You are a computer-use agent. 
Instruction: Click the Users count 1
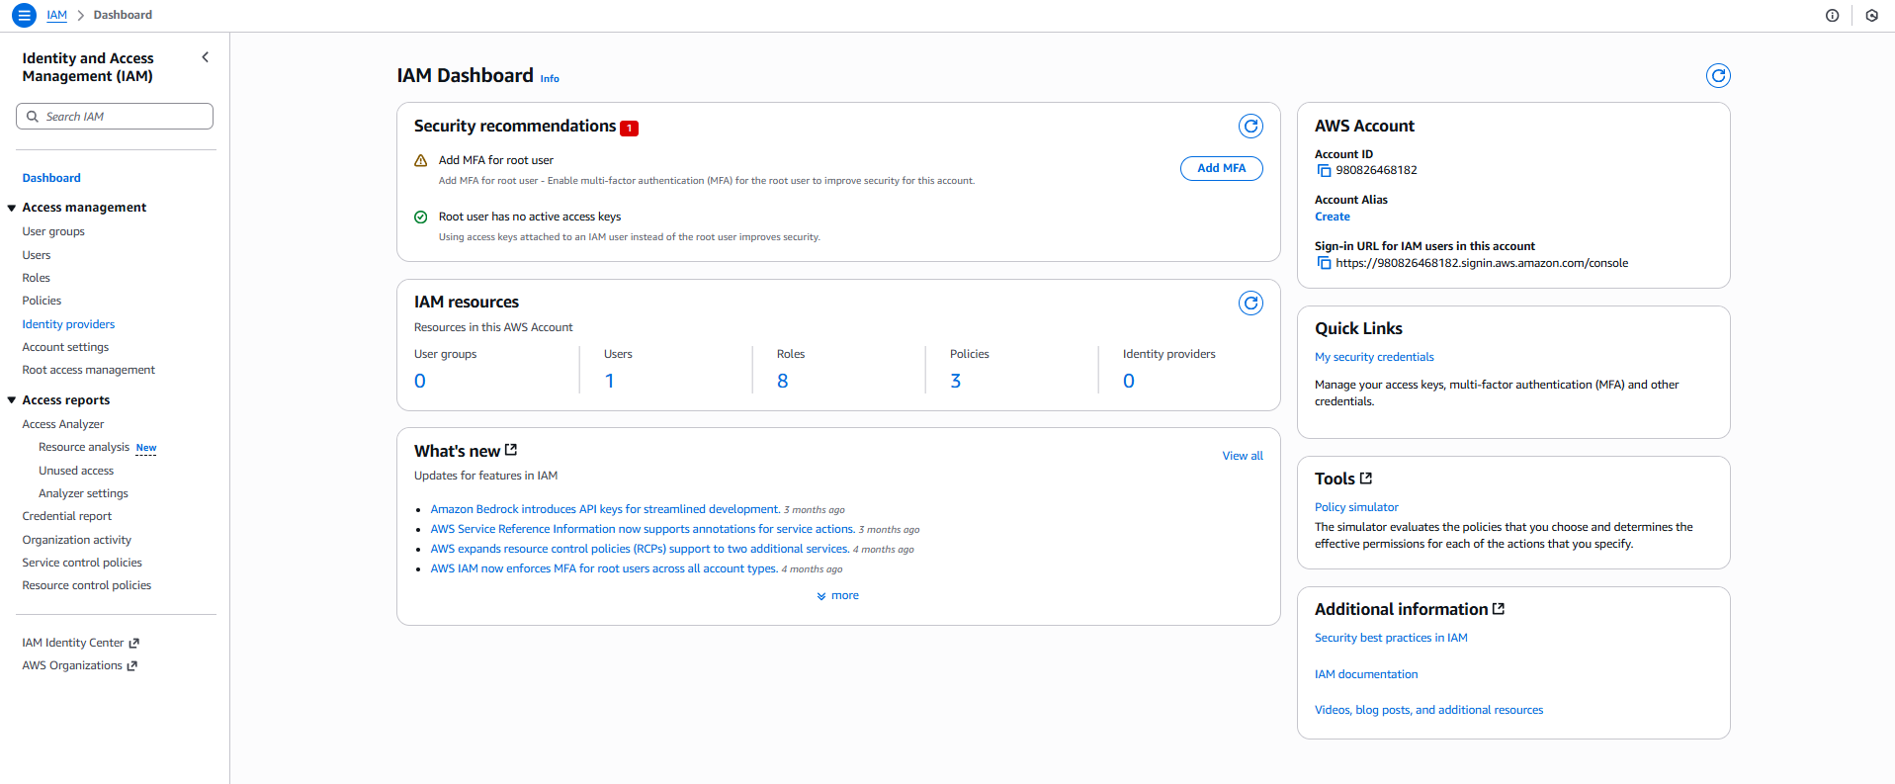[610, 381]
